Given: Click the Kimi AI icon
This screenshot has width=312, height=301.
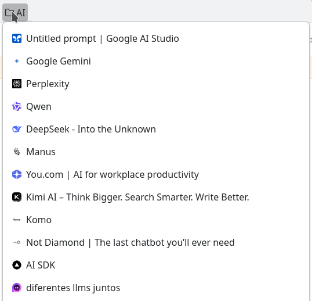Looking at the screenshot, I should [17, 197].
